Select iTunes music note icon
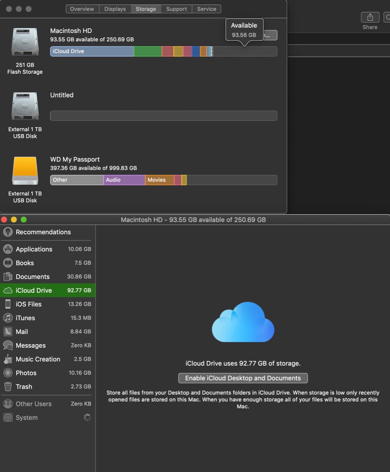 8,318
